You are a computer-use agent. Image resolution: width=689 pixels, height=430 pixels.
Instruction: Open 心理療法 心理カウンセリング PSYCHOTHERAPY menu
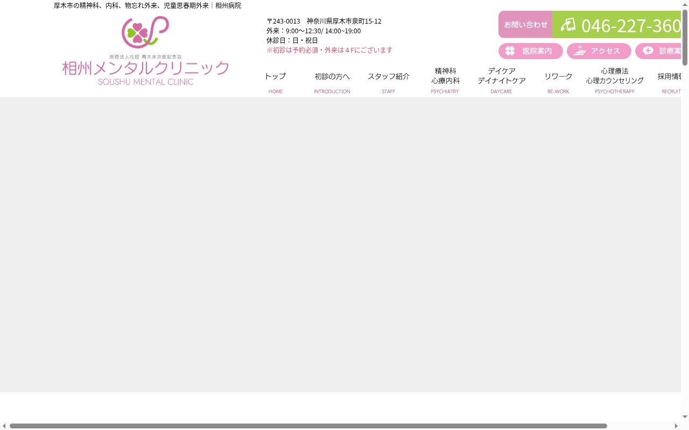(615, 81)
